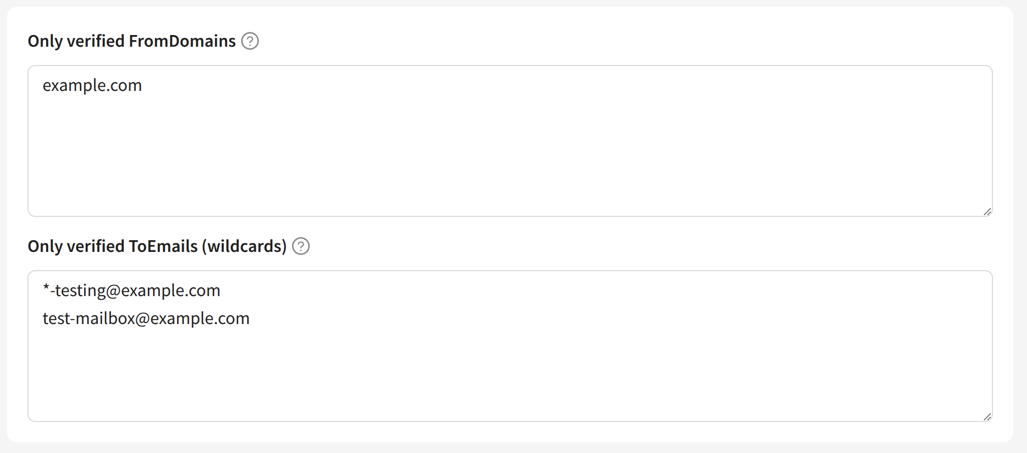Grab the FromDomains textarea resize handle
1027x453 pixels.
click(987, 212)
